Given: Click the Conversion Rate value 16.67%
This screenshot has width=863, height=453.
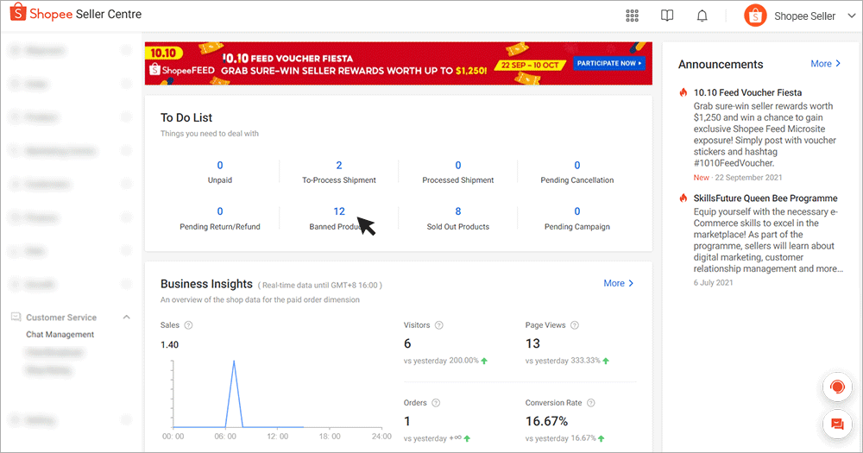Looking at the screenshot, I should pos(546,421).
